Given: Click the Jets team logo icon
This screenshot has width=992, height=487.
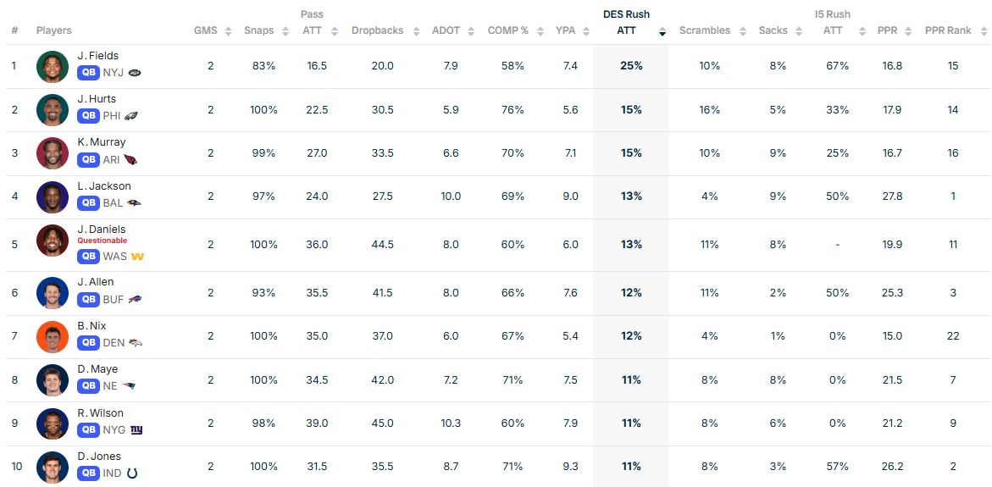Looking at the screenshot, I should (135, 73).
